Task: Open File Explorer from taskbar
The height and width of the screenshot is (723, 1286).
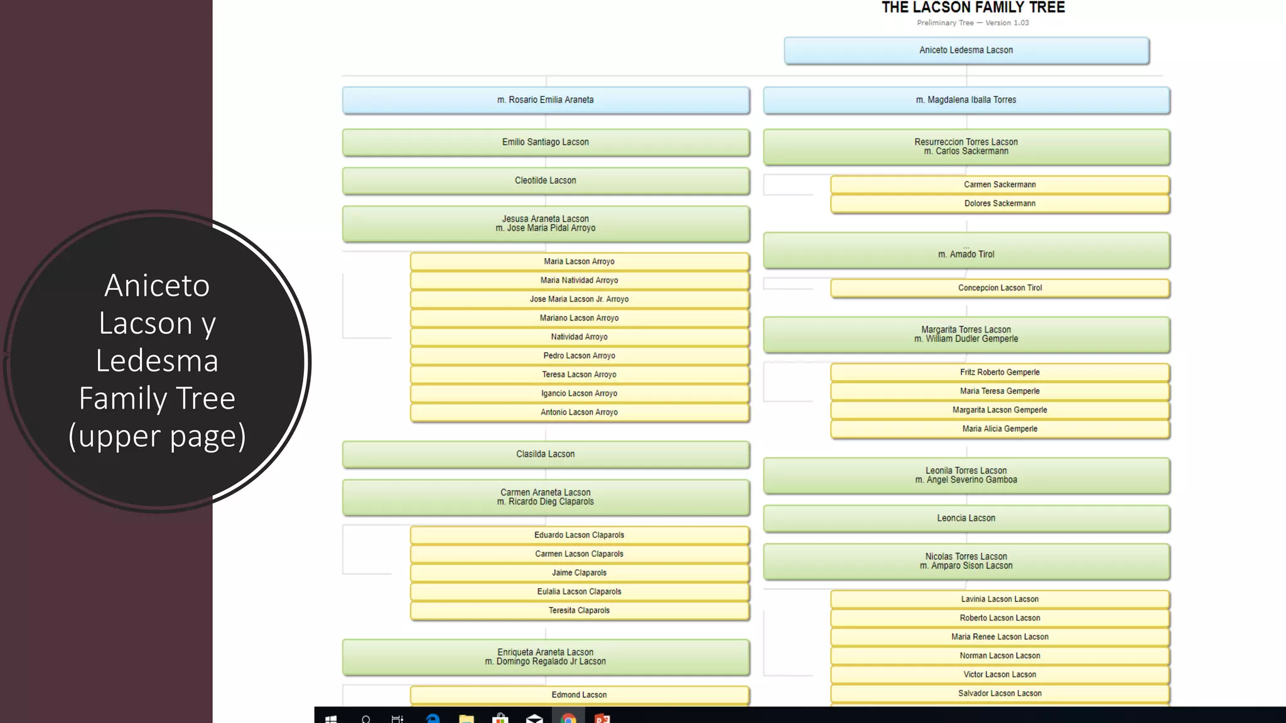Action: click(467, 719)
